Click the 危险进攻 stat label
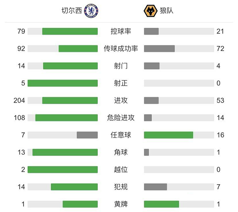 point(121,118)
